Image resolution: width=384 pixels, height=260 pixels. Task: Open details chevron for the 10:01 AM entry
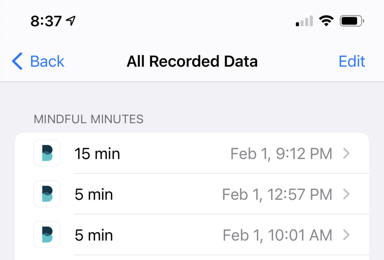(346, 235)
